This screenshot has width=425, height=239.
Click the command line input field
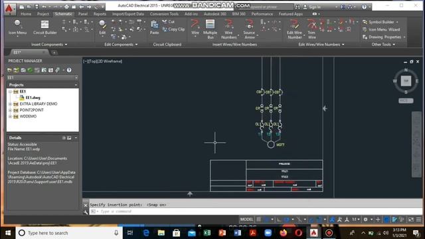tap(255, 211)
